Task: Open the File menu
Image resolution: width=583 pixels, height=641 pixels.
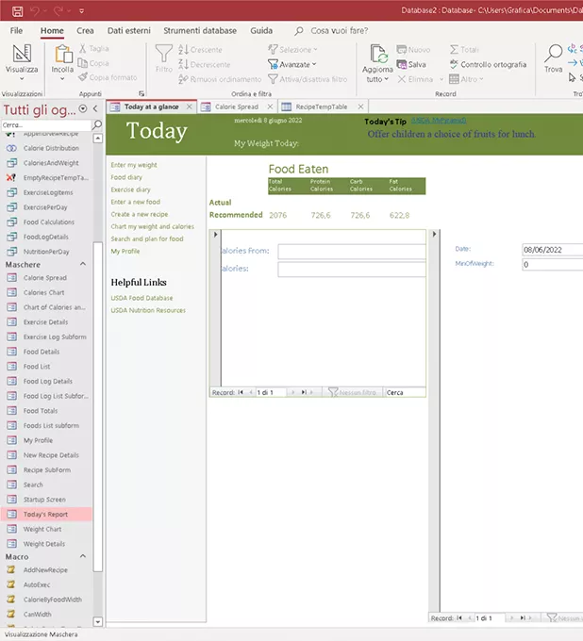Action: click(x=16, y=31)
